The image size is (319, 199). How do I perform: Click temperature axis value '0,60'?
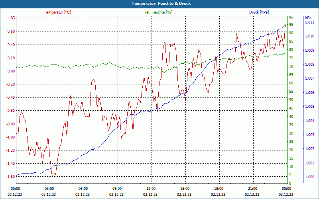11,31
